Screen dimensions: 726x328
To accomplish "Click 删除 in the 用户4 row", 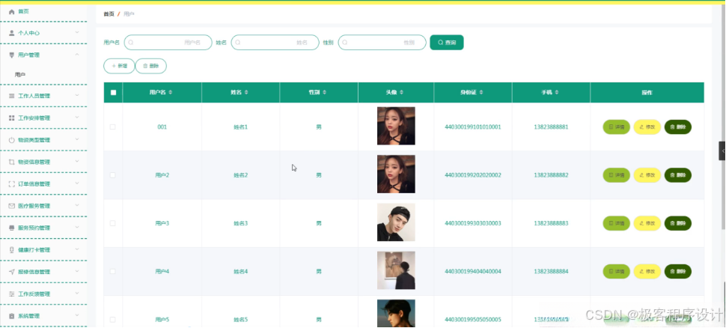I will (x=678, y=272).
